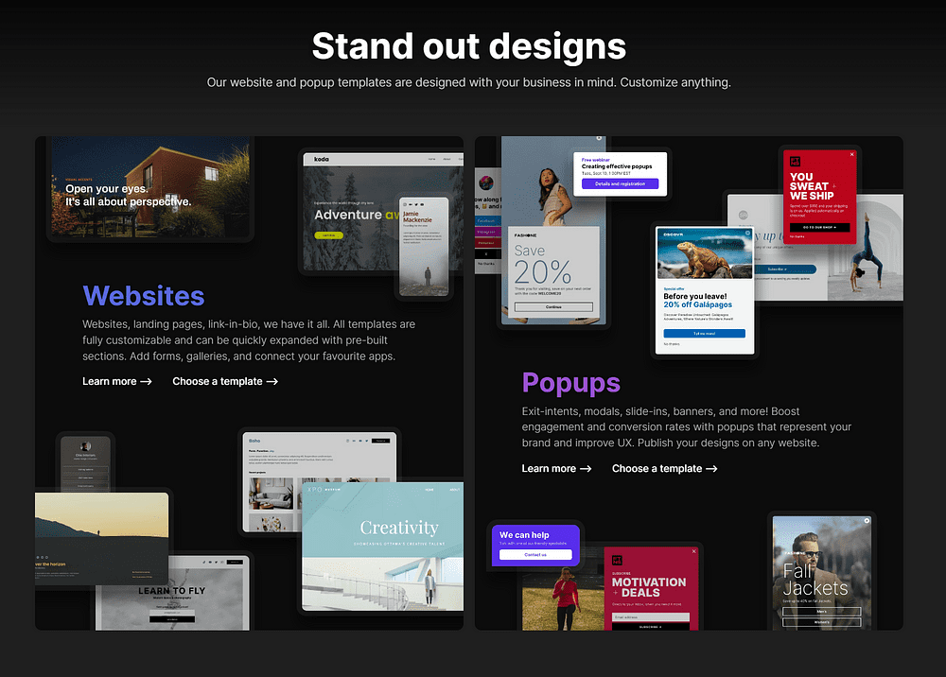Click the purple Popups heading
Screen dimensions: 946x677
pyautogui.click(x=571, y=383)
